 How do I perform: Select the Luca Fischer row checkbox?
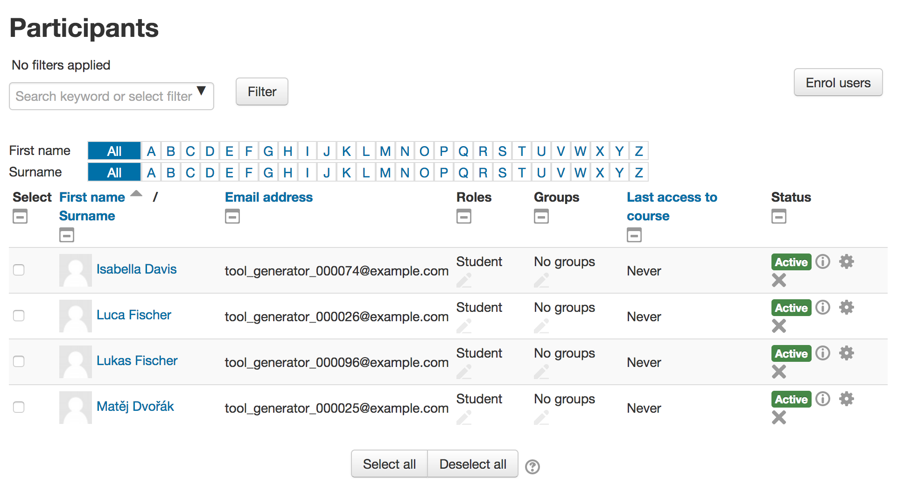pyautogui.click(x=19, y=316)
